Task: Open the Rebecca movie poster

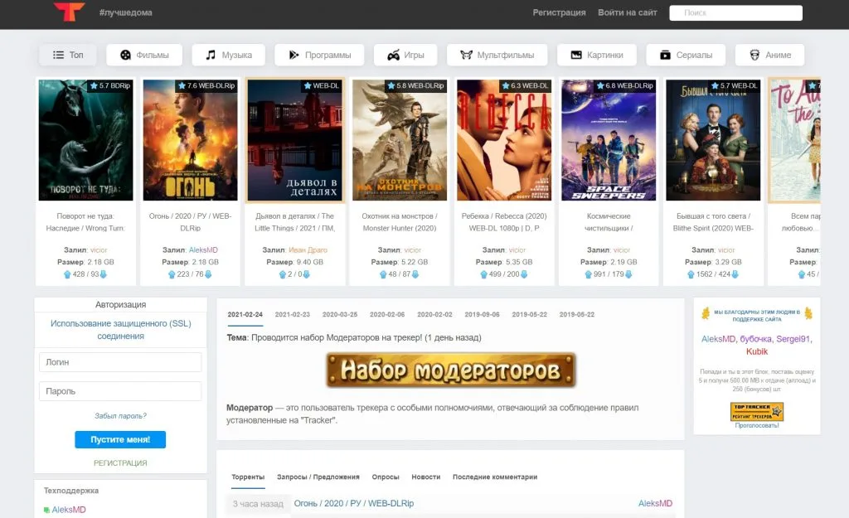Action: point(504,140)
